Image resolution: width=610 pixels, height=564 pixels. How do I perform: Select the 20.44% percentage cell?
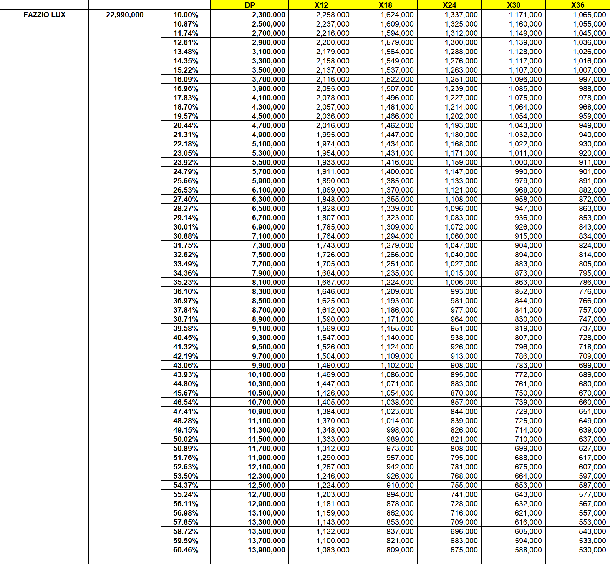[x=186, y=125]
